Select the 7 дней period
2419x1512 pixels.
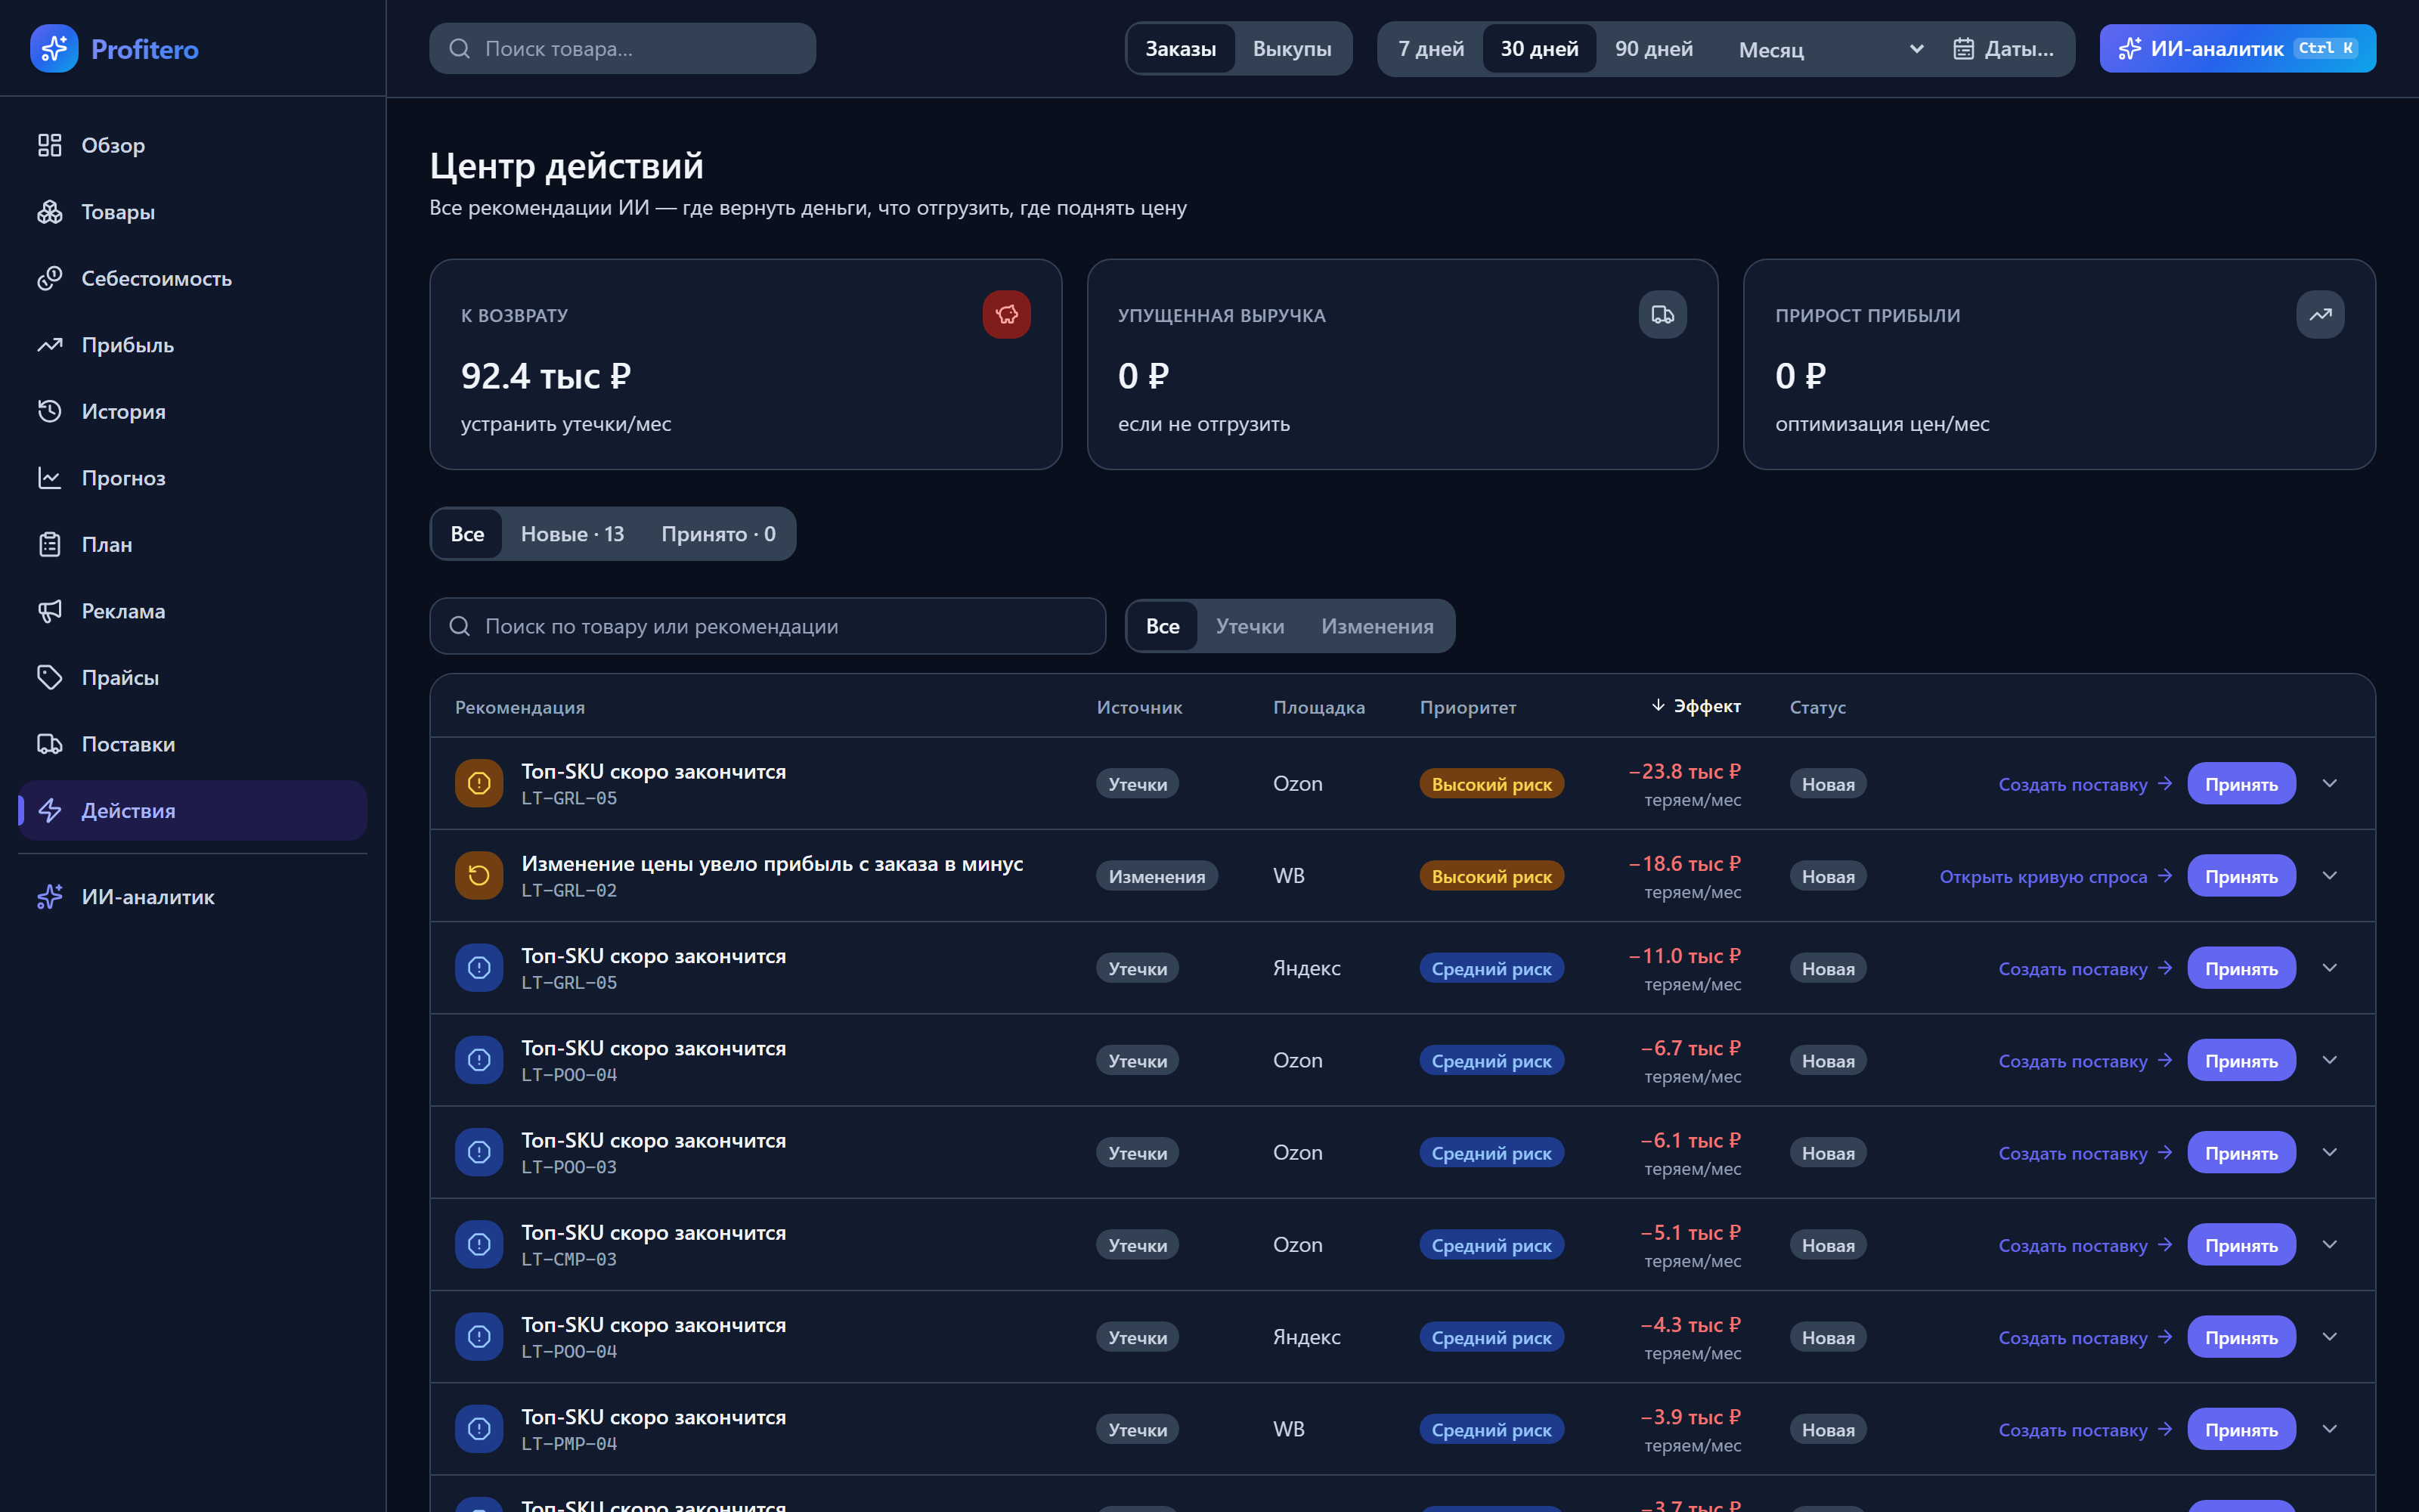[1430, 48]
